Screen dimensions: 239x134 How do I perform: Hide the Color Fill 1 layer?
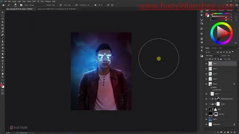coord(206,114)
